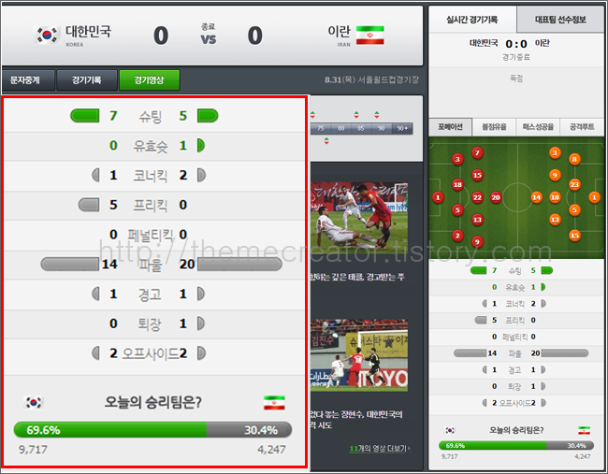Play the sliding tackle video thumbnail
This screenshot has width=608, height=474.
[358, 215]
